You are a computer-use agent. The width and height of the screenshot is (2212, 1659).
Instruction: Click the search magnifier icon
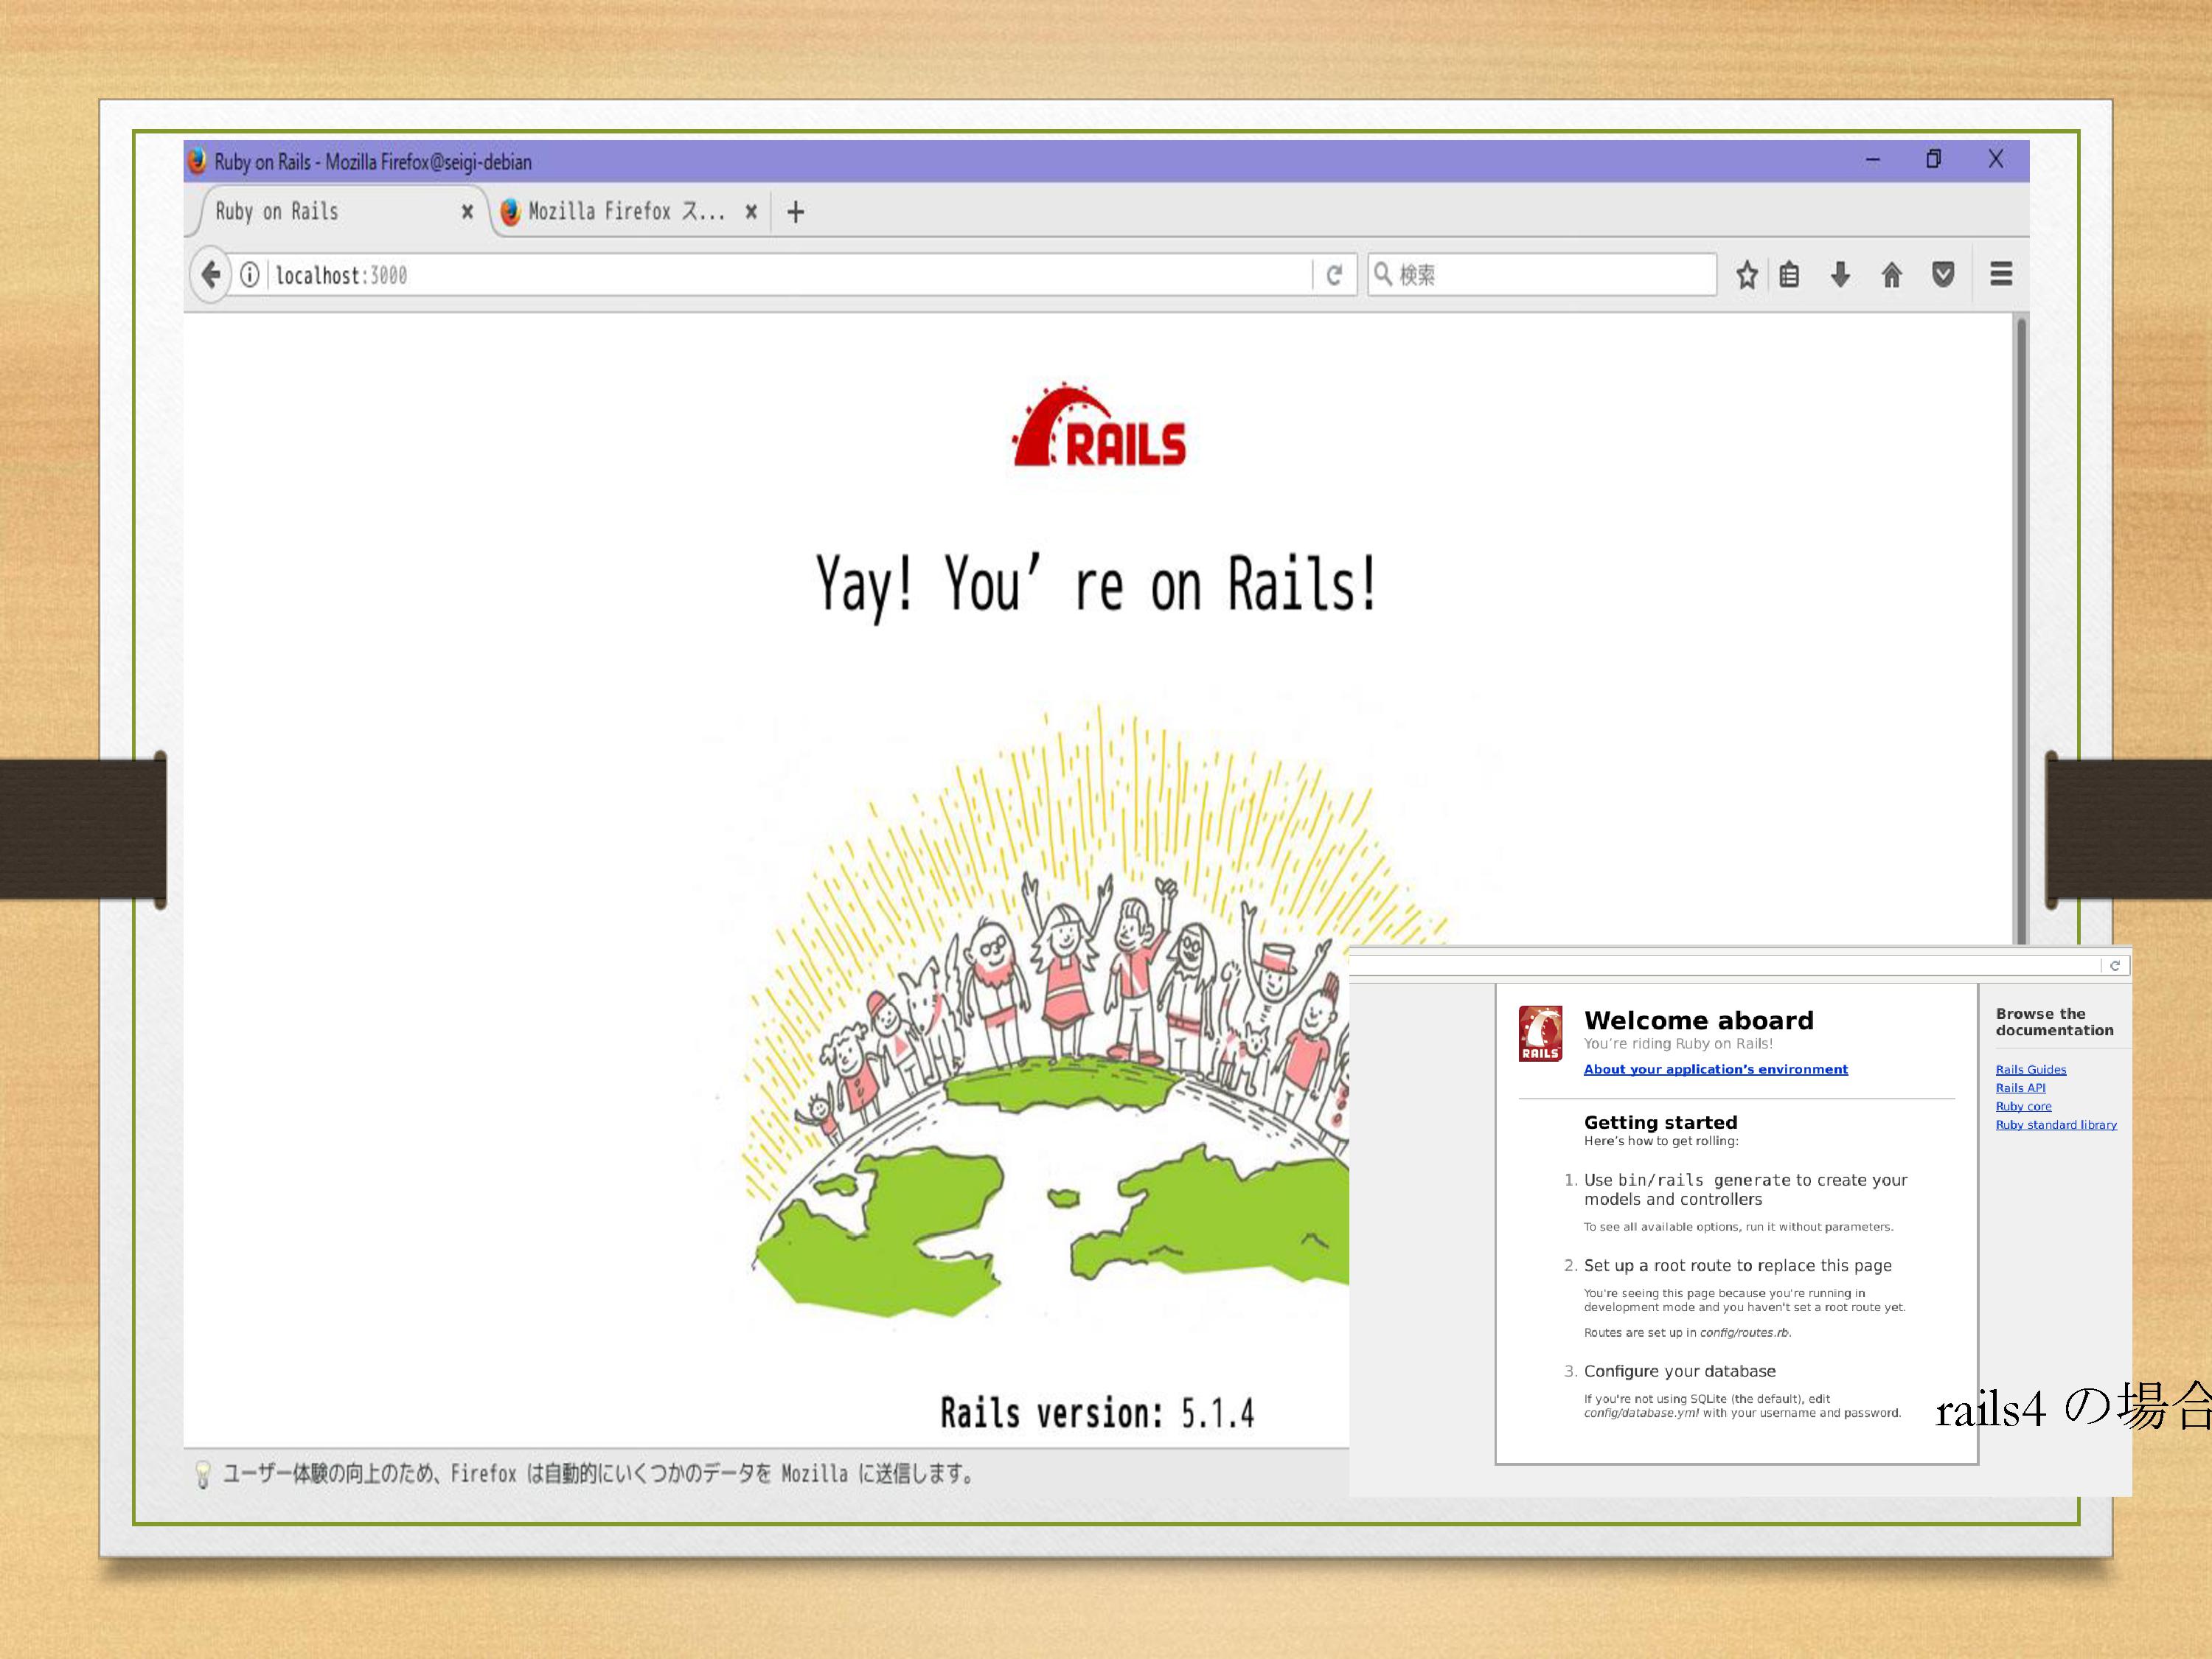pos(1383,274)
